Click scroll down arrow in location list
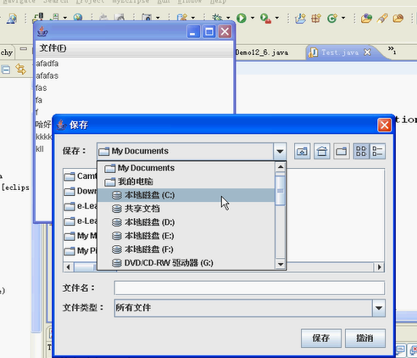Image resolution: width=417 pixels, height=358 pixels. [281, 264]
